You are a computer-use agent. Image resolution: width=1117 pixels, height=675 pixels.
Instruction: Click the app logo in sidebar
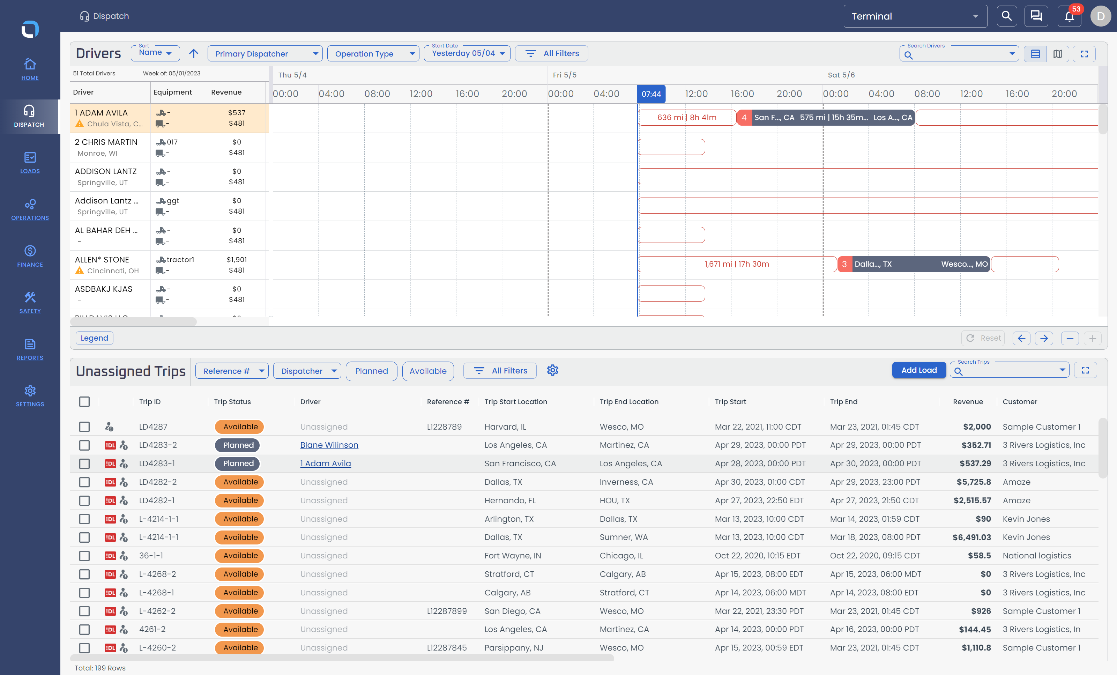pyautogui.click(x=30, y=29)
